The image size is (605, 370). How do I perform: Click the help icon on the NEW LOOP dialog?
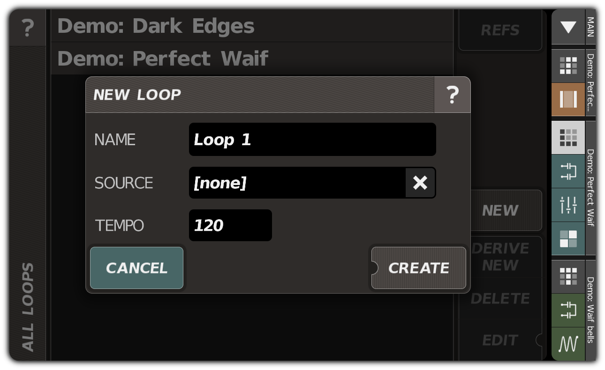452,95
